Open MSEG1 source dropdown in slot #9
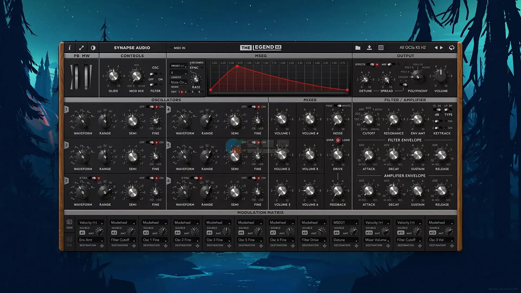This screenshot has height=293, width=521. point(345,222)
